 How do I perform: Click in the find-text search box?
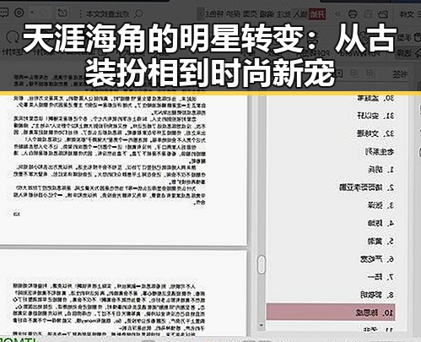107,14
